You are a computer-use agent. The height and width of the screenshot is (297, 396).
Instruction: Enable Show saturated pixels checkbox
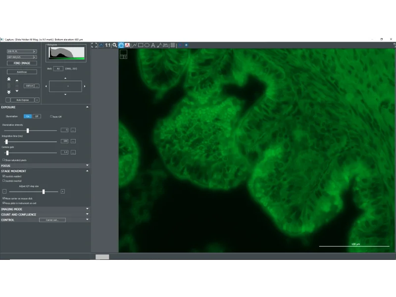[x=3, y=160]
